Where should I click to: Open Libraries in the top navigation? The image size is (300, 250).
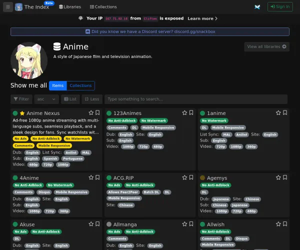[x=69, y=7]
